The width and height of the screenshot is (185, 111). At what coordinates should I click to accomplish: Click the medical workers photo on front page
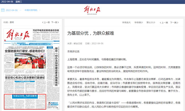tap(30, 61)
